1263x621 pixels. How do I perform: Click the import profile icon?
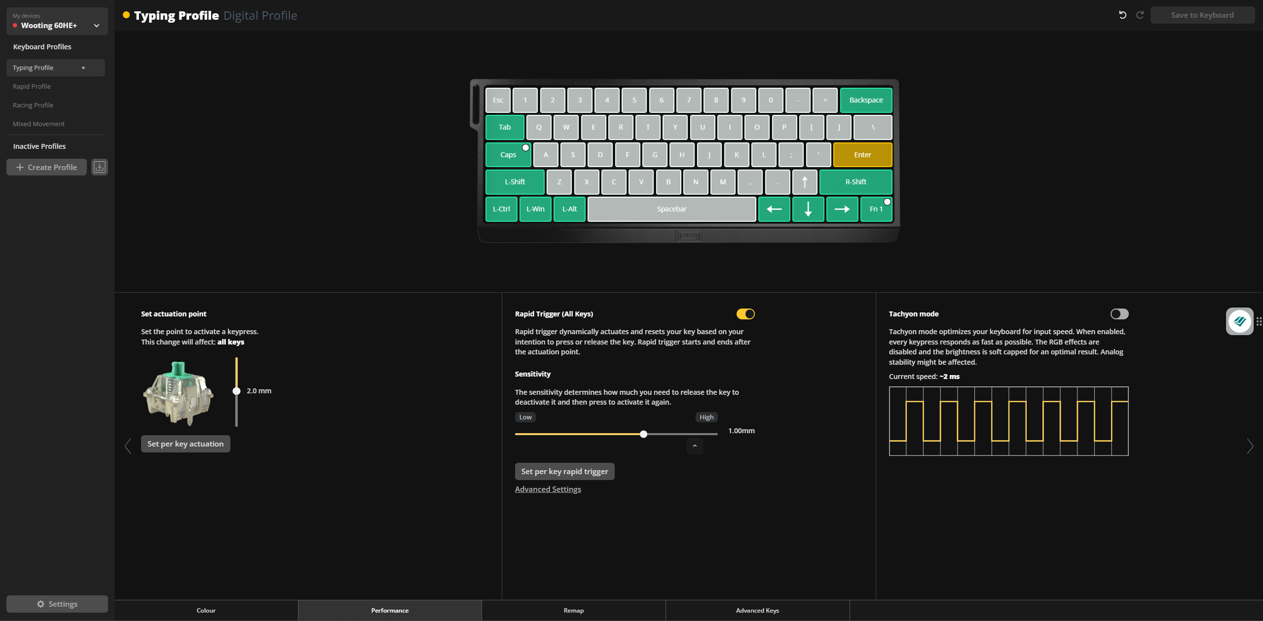tap(100, 167)
